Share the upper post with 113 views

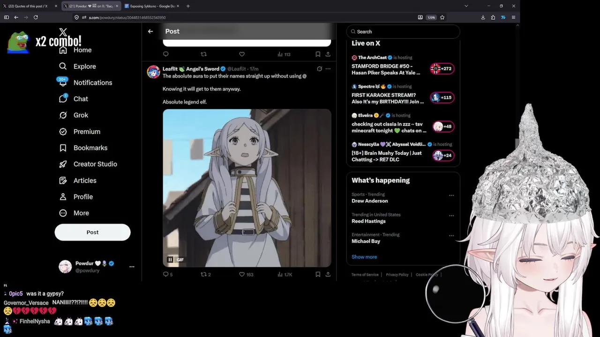click(x=328, y=54)
